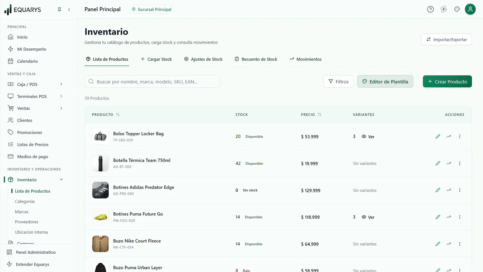
Task: Switch to the Lista de Productos tab
Action: 107,59
